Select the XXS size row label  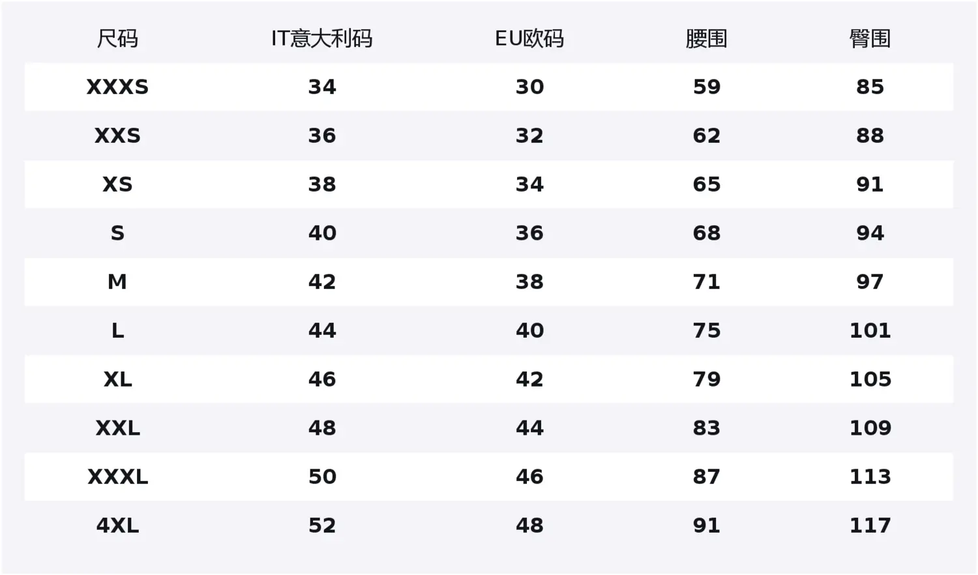pyautogui.click(x=117, y=136)
